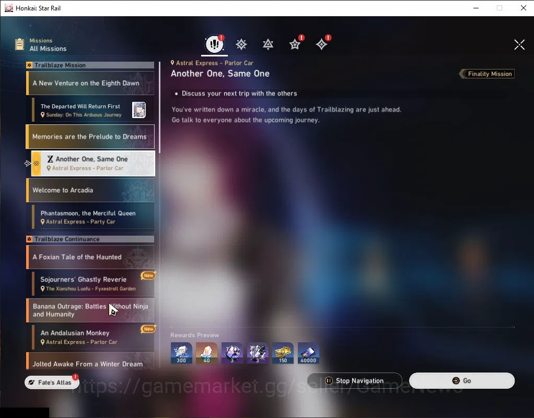Image resolution: width=534 pixels, height=418 pixels.
Task: Switch to the Trailblaze Mission filter tab
Action: [241, 44]
